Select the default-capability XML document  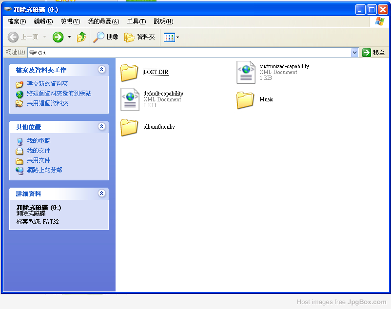click(x=130, y=99)
